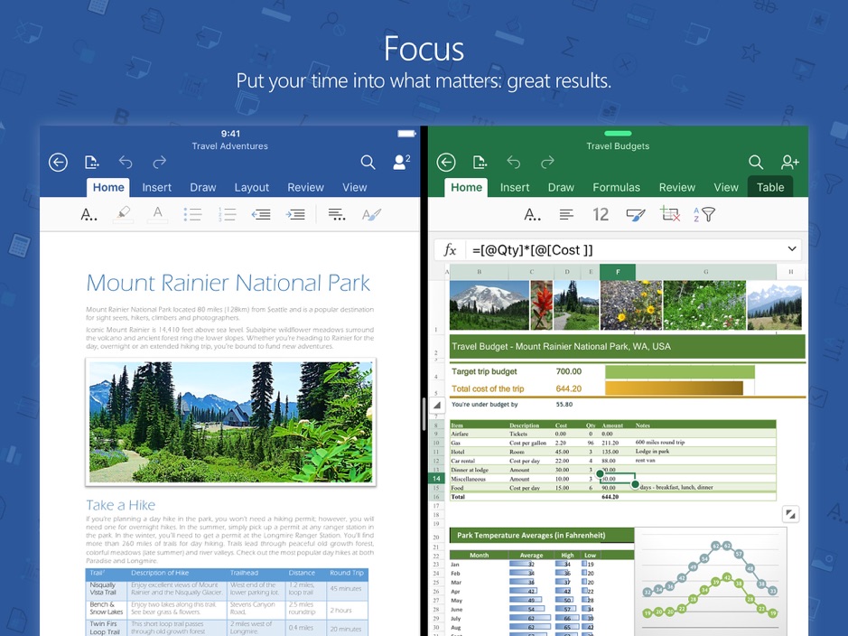Open the Excel file menu icon
This screenshot has height=636, width=848.
480,163
